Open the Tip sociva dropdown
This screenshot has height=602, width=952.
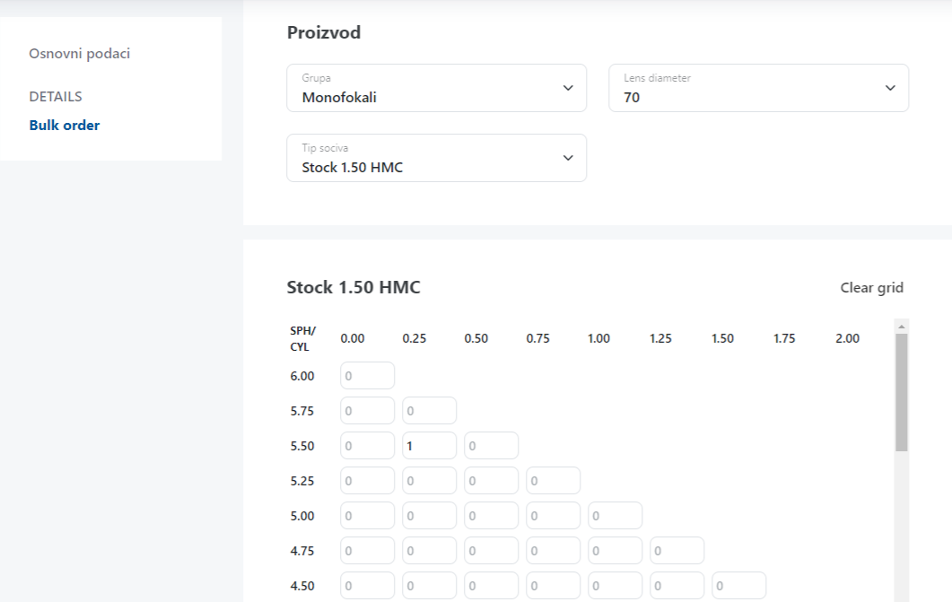(436, 158)
